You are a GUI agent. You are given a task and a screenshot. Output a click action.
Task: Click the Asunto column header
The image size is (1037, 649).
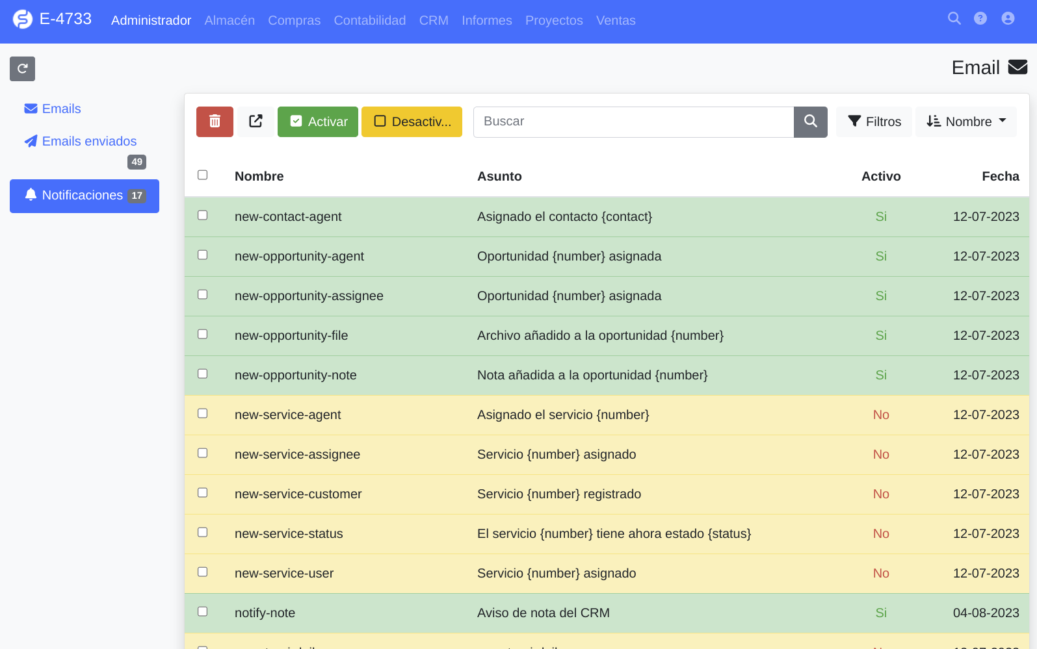(x=499, y=176)
